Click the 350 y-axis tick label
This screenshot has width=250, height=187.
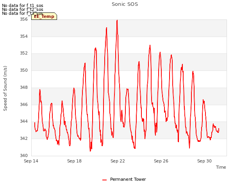tap(24, 70)
